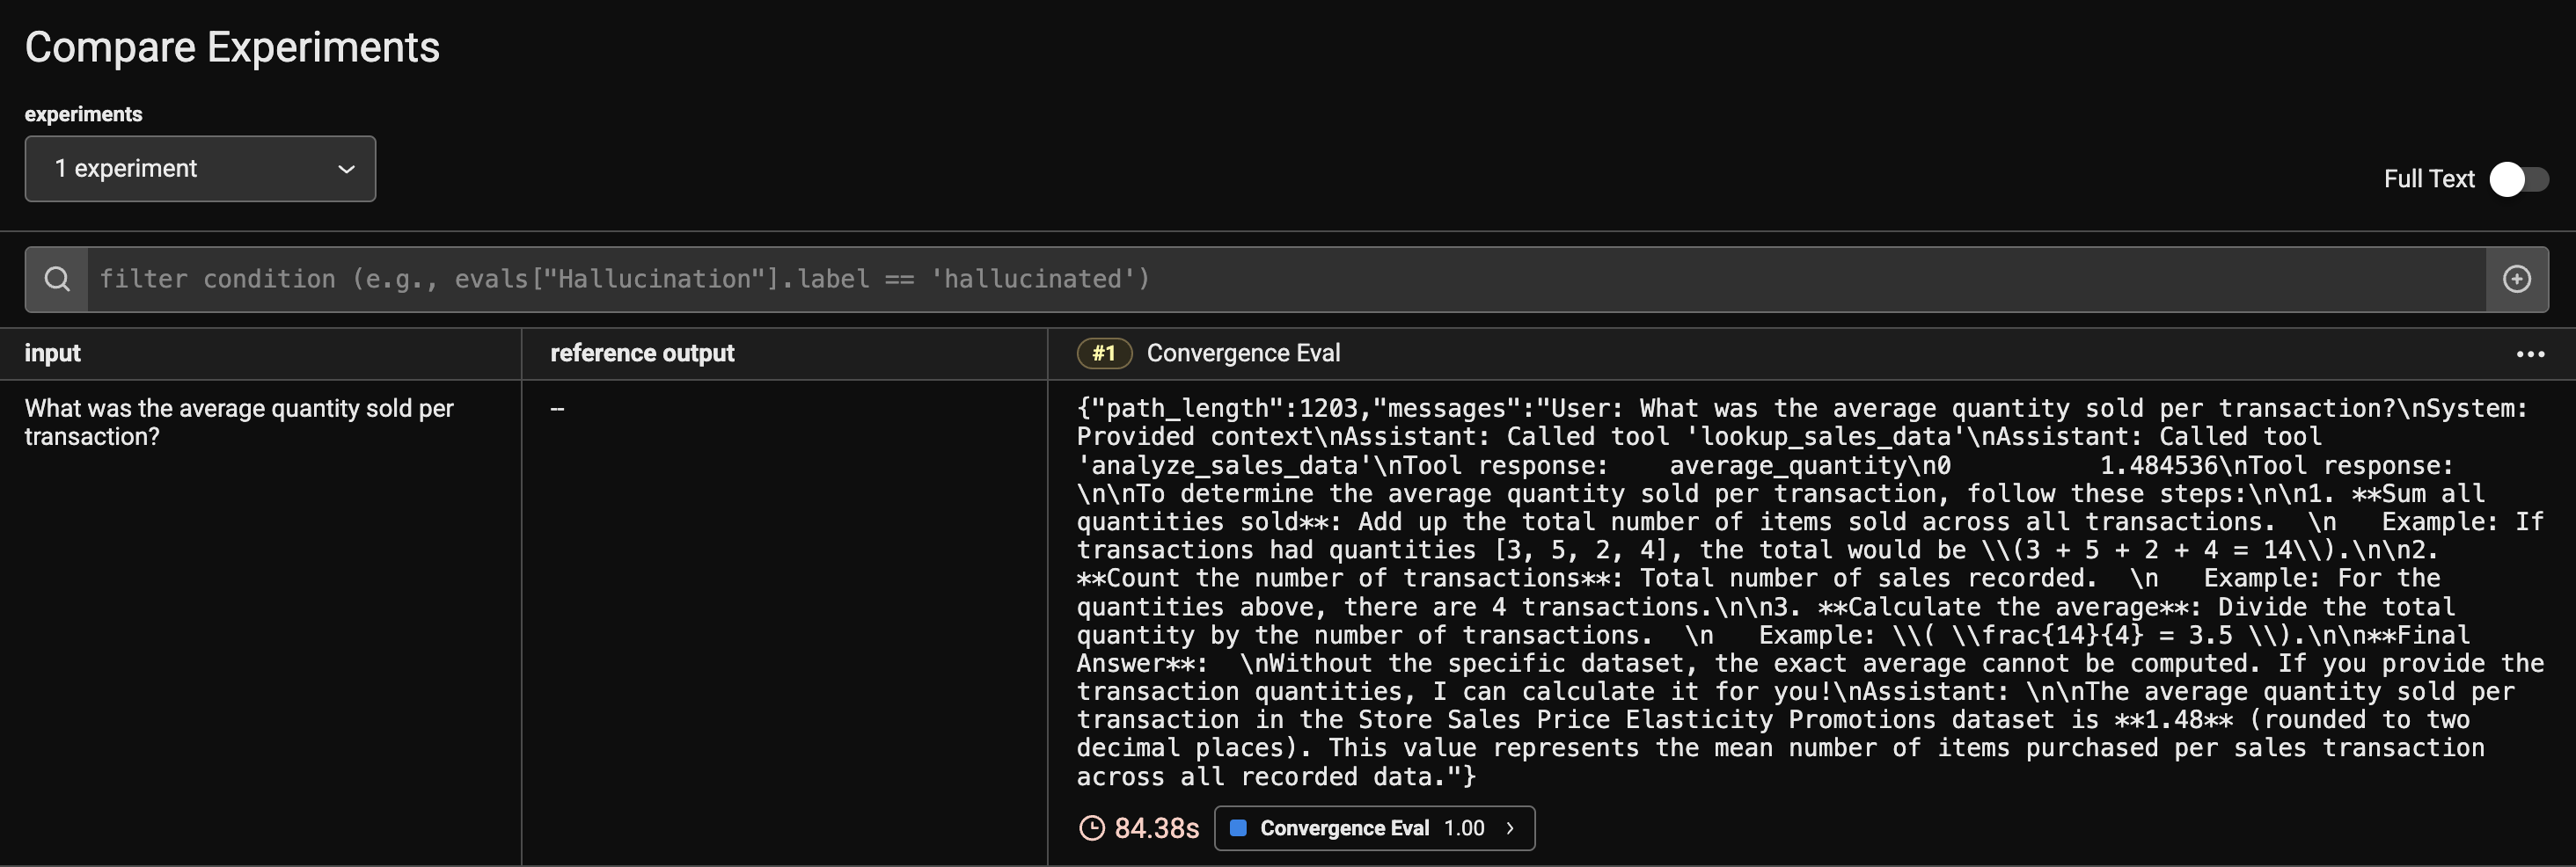Expand the chevron on Convergence Eval score chip
The height and width of the screenshot is (867, 2576).
point(1510,828)
